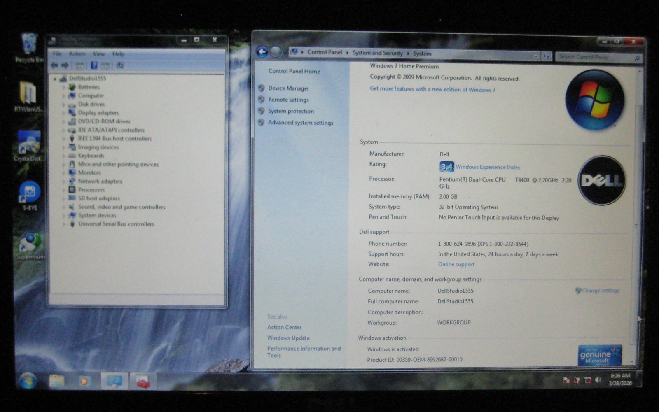The image size is (659, 412).
Task: Click the genuine Microsoft software badge
Action: point(600,355)
